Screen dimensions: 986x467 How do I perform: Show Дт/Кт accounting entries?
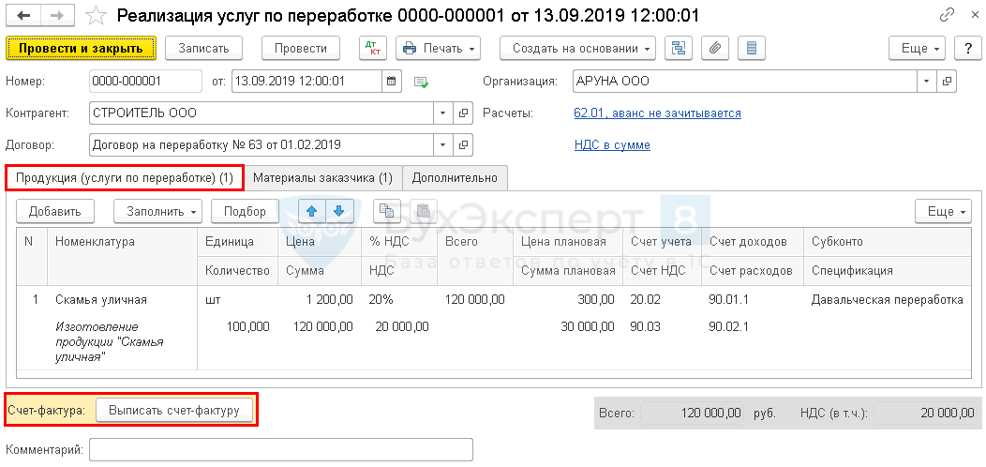tap(372, 48)
